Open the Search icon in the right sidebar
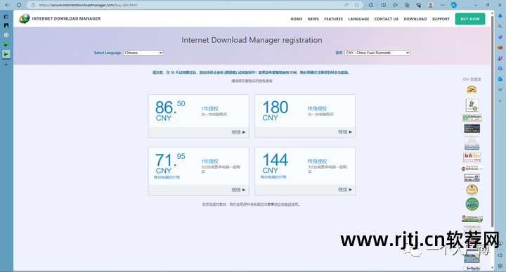This screenshot has width=506, height=272. point(500,27)
